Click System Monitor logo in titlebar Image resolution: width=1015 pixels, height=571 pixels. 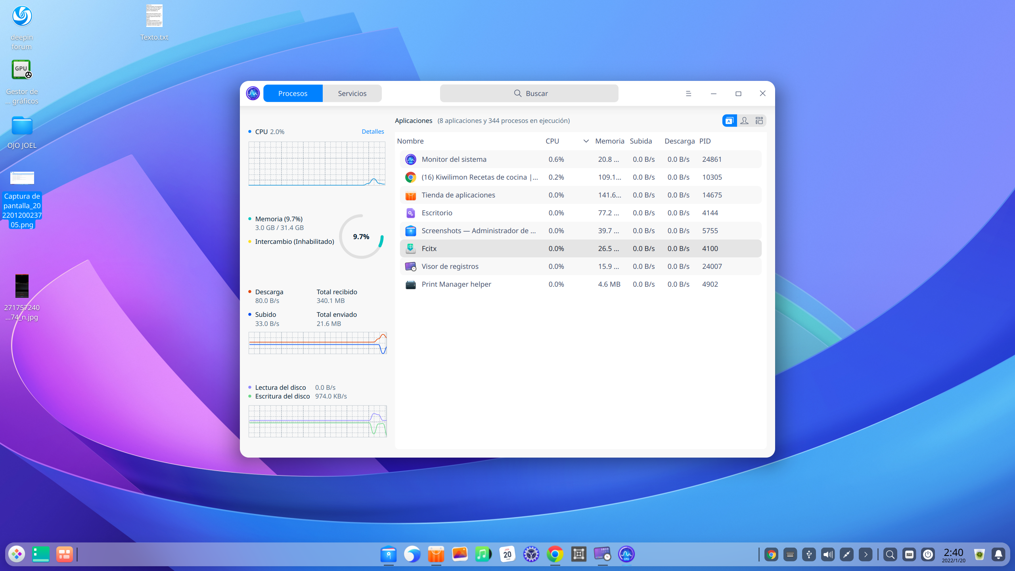click(x=253, y=94)
